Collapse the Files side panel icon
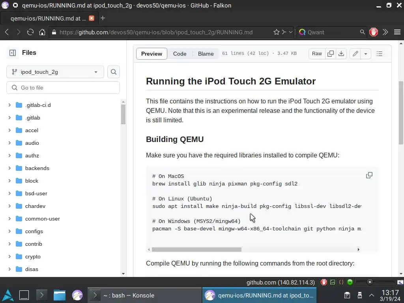Screen dimensions: 404x303 click(13, 53)
